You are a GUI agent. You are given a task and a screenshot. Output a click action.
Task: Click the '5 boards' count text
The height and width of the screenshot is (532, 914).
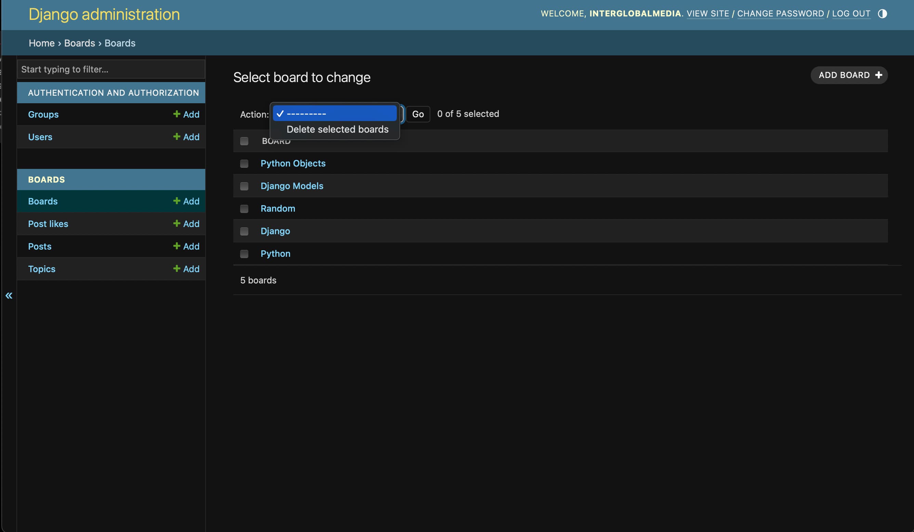pos(258,280)
